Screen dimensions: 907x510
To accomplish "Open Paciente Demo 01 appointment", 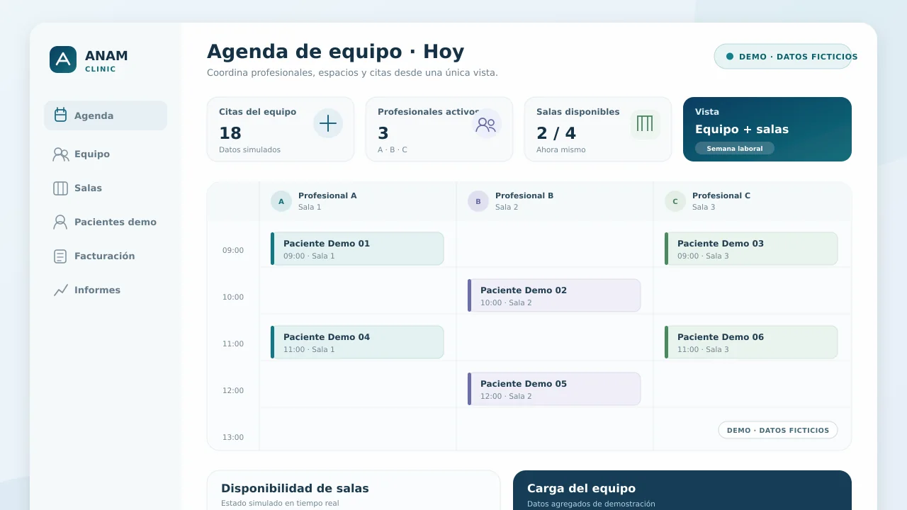I will coord(357,249).
